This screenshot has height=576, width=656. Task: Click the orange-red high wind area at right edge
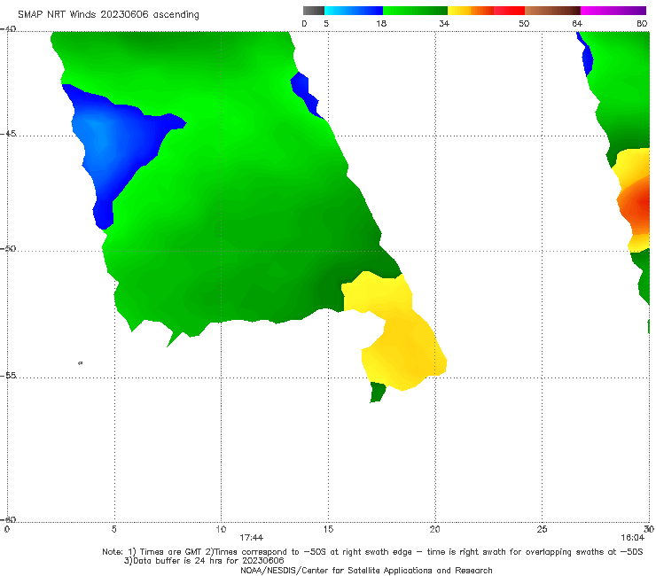click(636, 205)
